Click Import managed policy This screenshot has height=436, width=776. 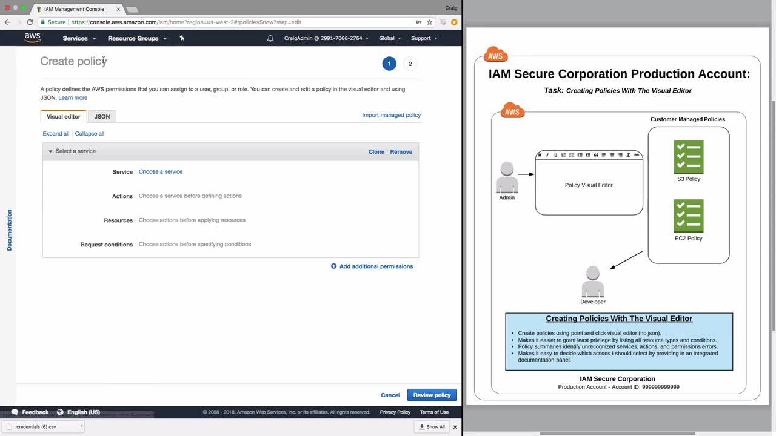[x=391, y=115]
